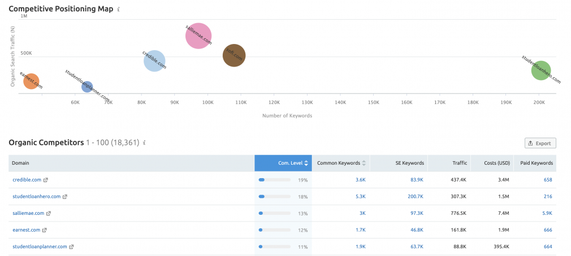Open studentloanplanner.com common keywords 1.9K

pos(361,246)
